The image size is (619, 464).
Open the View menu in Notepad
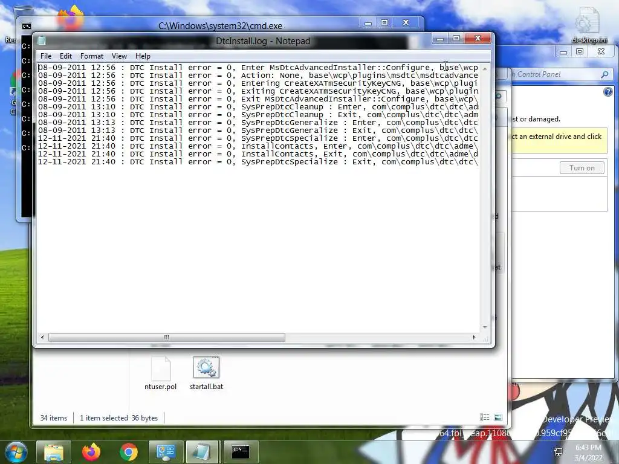tap(119, 56)
